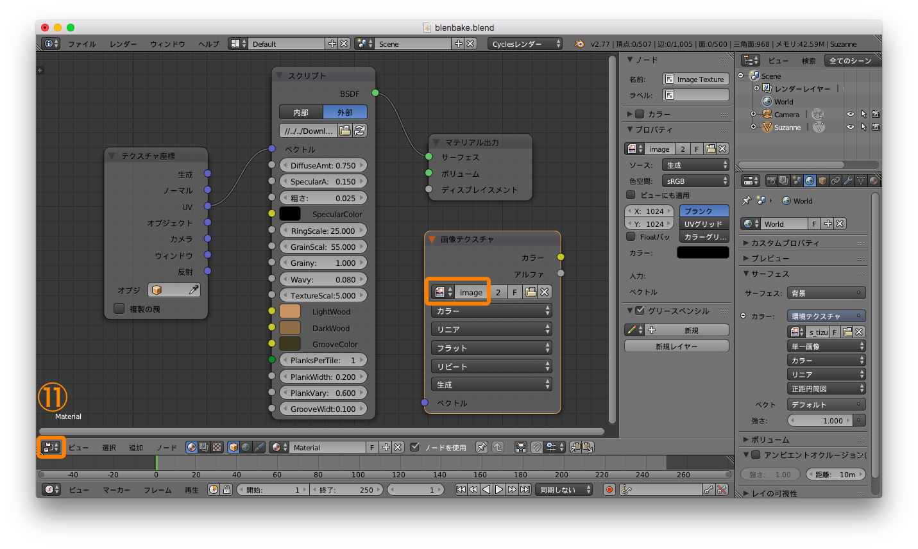Viewport: 918px width, 549px height.
Task: Click the 新規レイヤー button
Action: (x=676, y=345)
